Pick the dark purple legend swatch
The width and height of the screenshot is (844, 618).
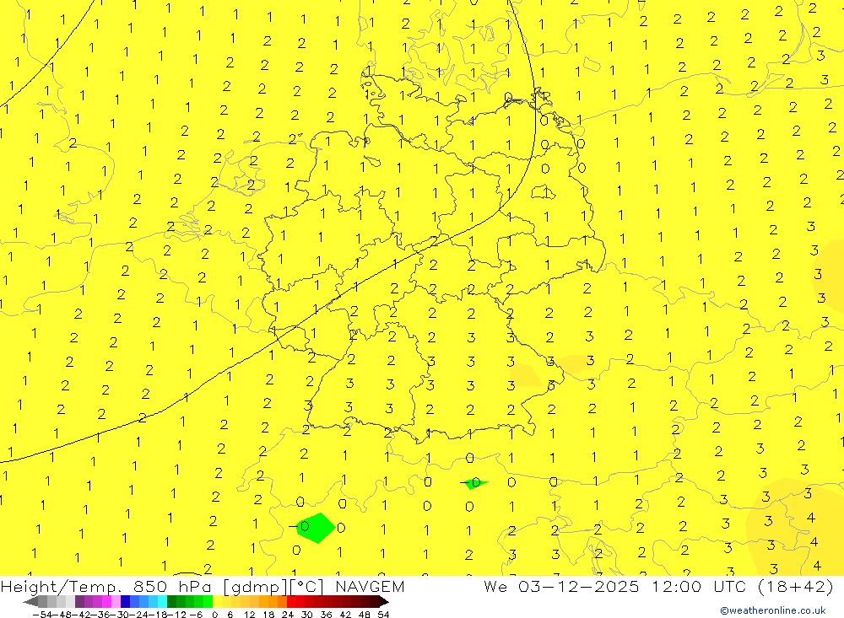(x=79, y=602)
